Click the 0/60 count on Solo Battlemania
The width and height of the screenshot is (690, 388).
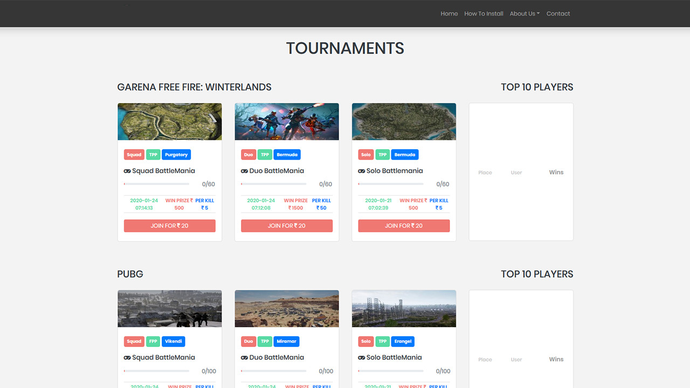point(443,184)
